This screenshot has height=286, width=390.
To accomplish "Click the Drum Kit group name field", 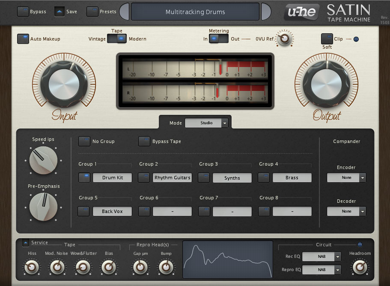I will (112, 178).
